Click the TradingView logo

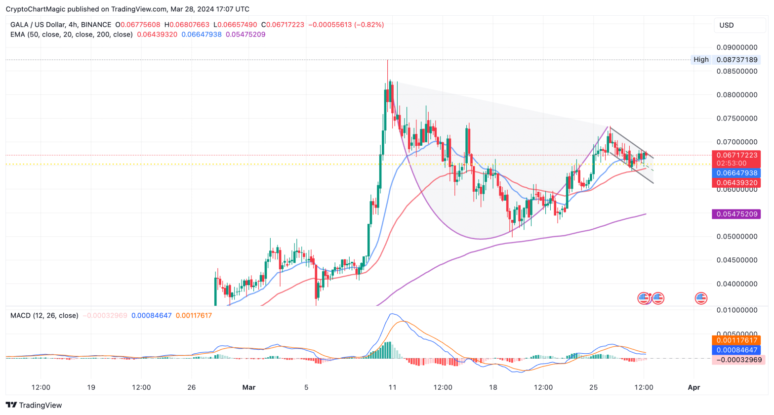pyautogui.click(x=34, y=405)
